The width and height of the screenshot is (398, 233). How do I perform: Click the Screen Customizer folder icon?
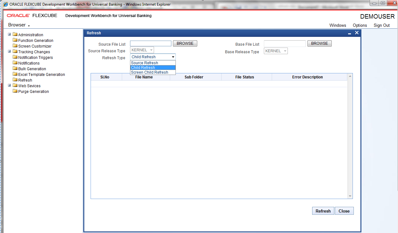(x=15, y=46)
